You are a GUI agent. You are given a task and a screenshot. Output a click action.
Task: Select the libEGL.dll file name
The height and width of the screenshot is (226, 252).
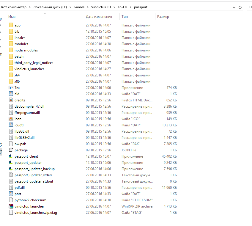click(x=22, y=131)
